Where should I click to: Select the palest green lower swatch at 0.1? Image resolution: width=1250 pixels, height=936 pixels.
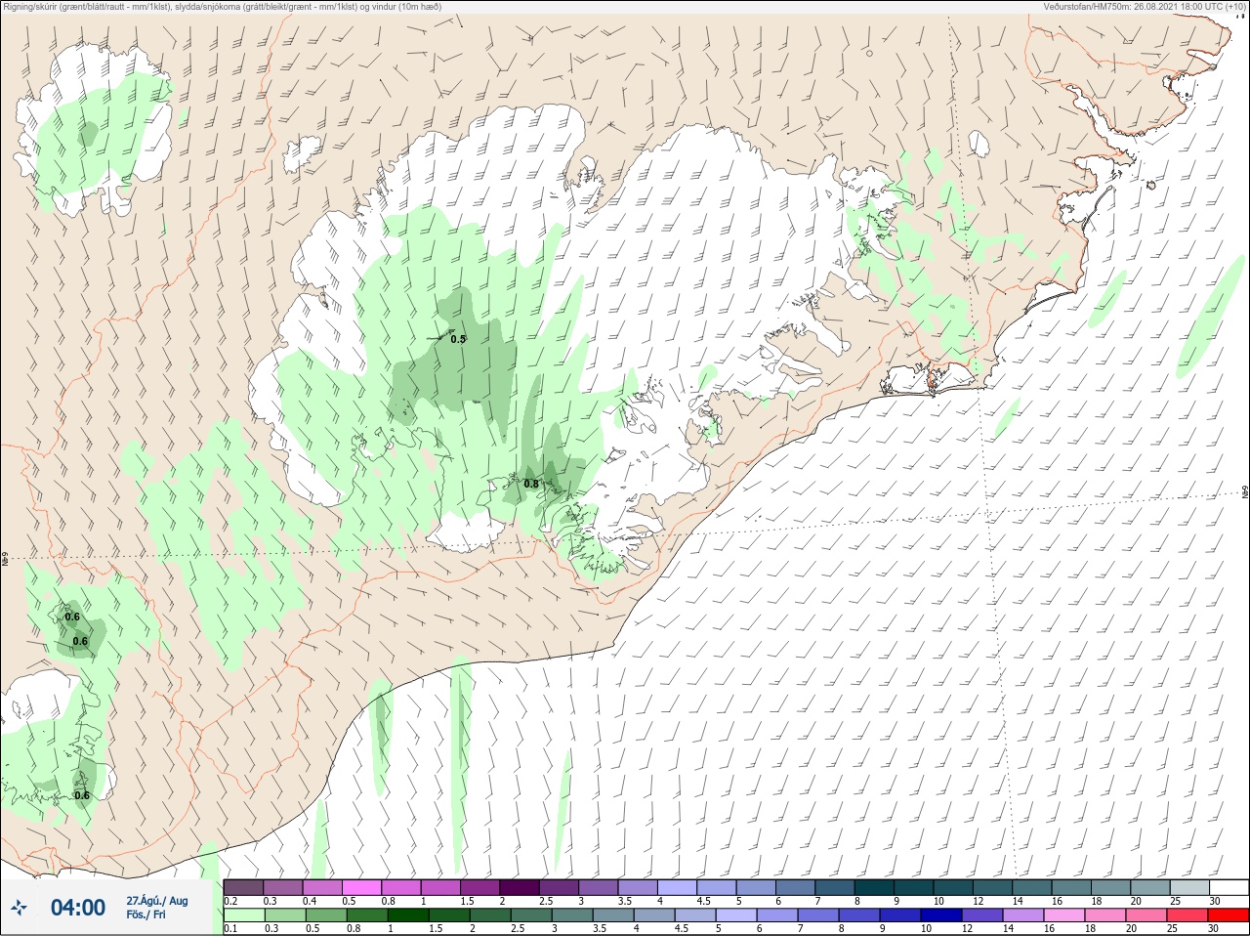[x=243, y=915]
